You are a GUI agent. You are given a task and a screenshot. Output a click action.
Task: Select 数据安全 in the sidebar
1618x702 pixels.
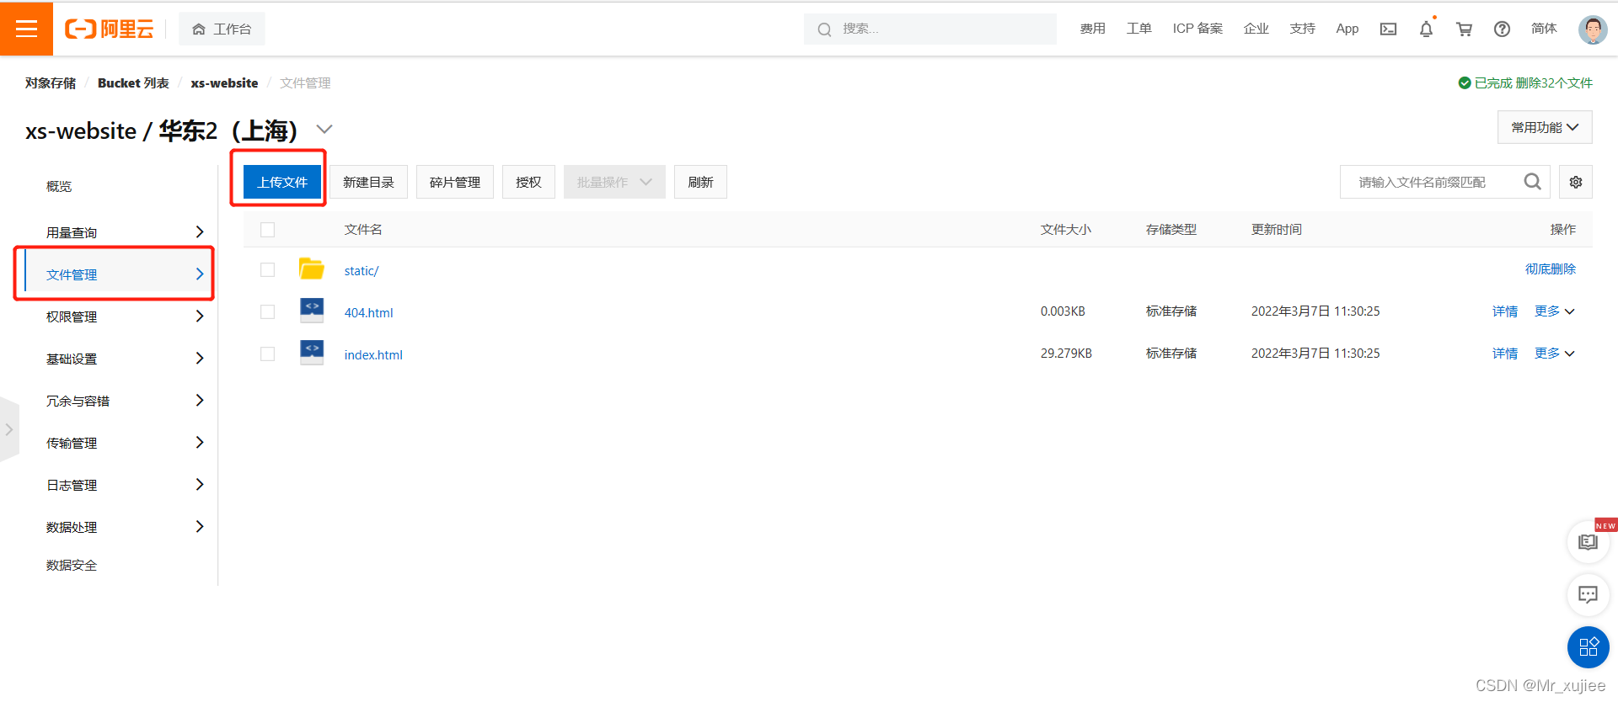[x=72, y=565]
